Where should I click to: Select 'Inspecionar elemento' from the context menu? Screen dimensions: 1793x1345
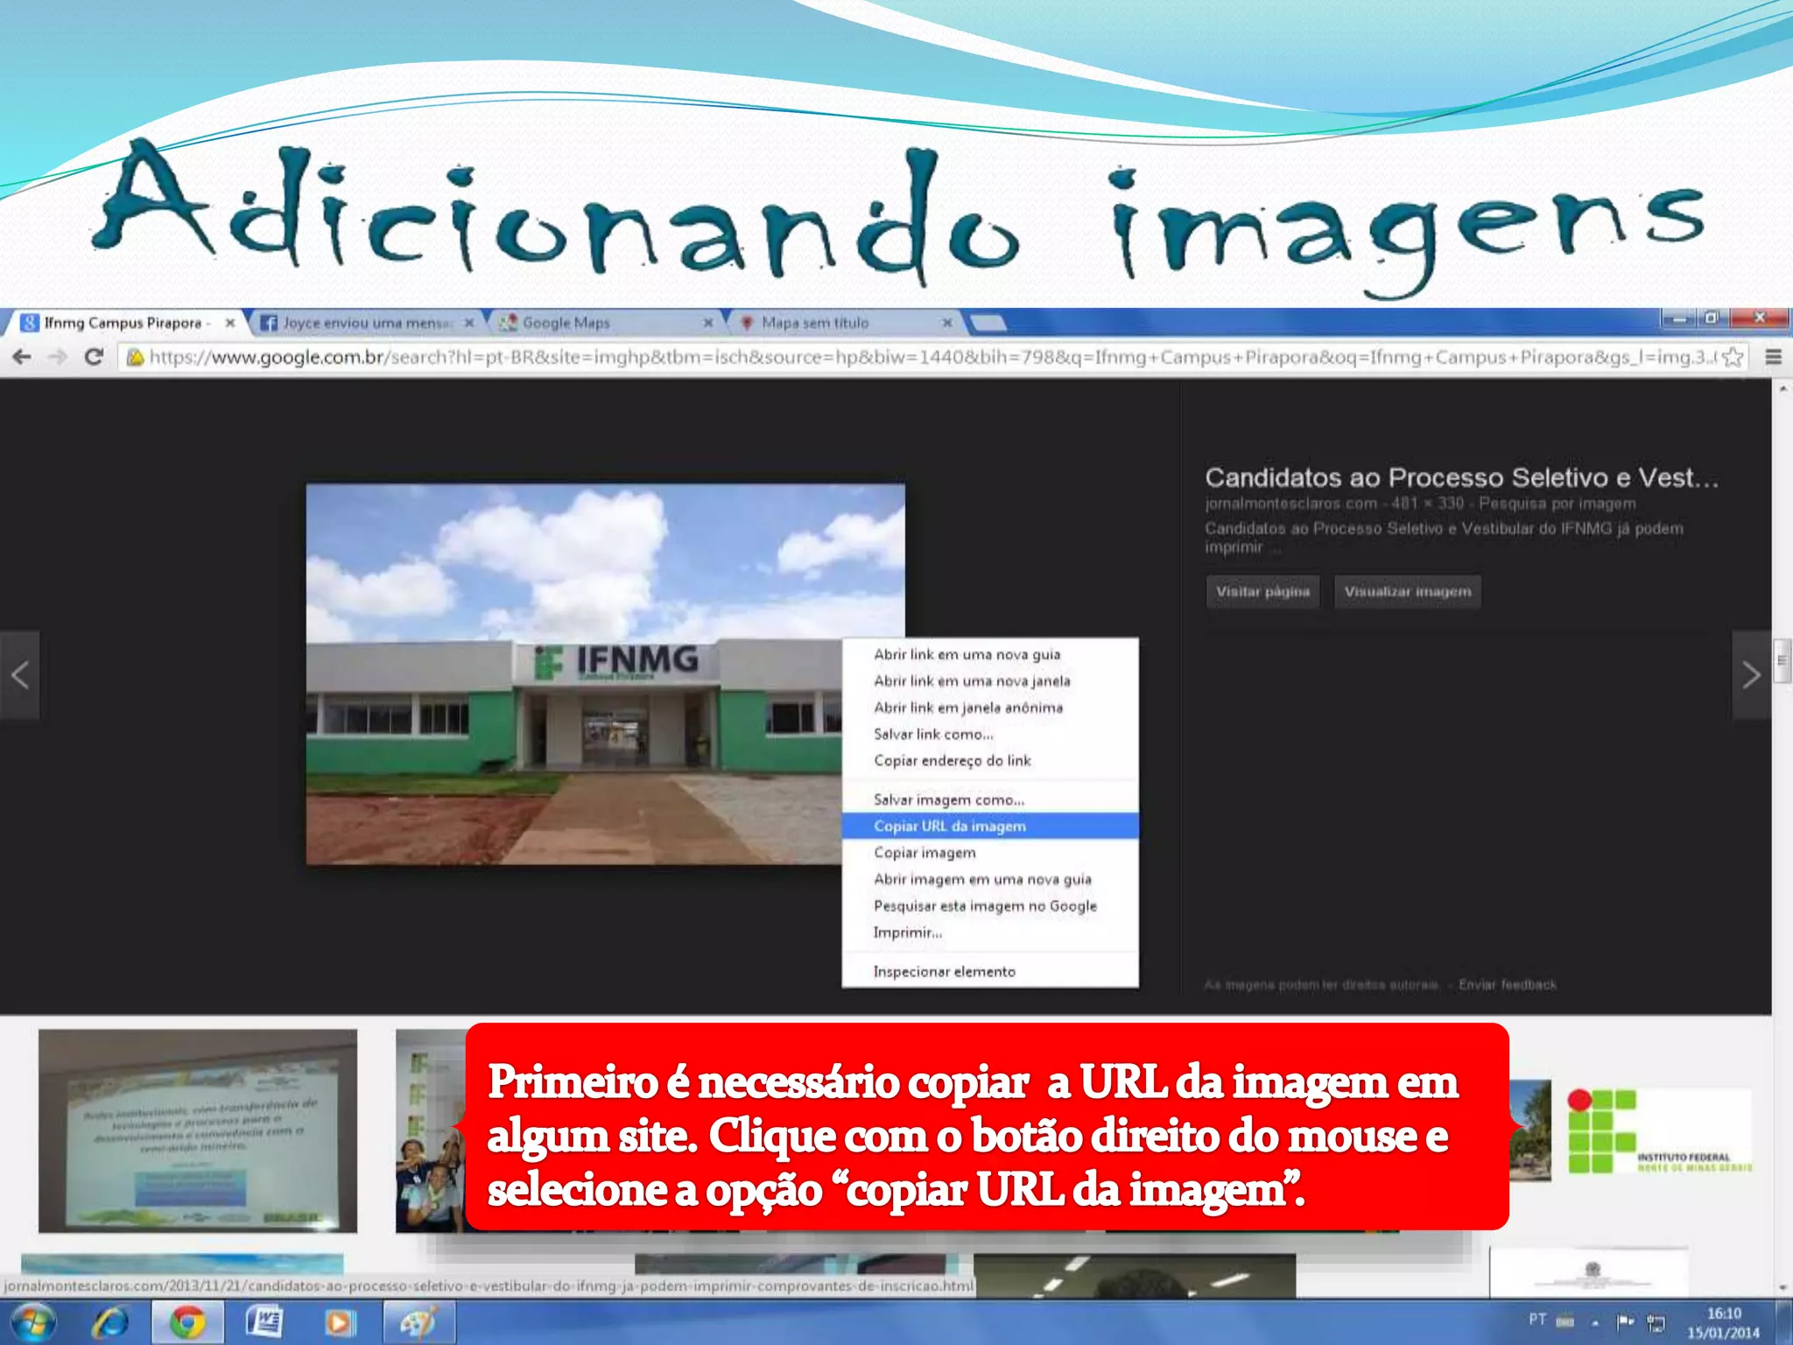tap(945, 971)
